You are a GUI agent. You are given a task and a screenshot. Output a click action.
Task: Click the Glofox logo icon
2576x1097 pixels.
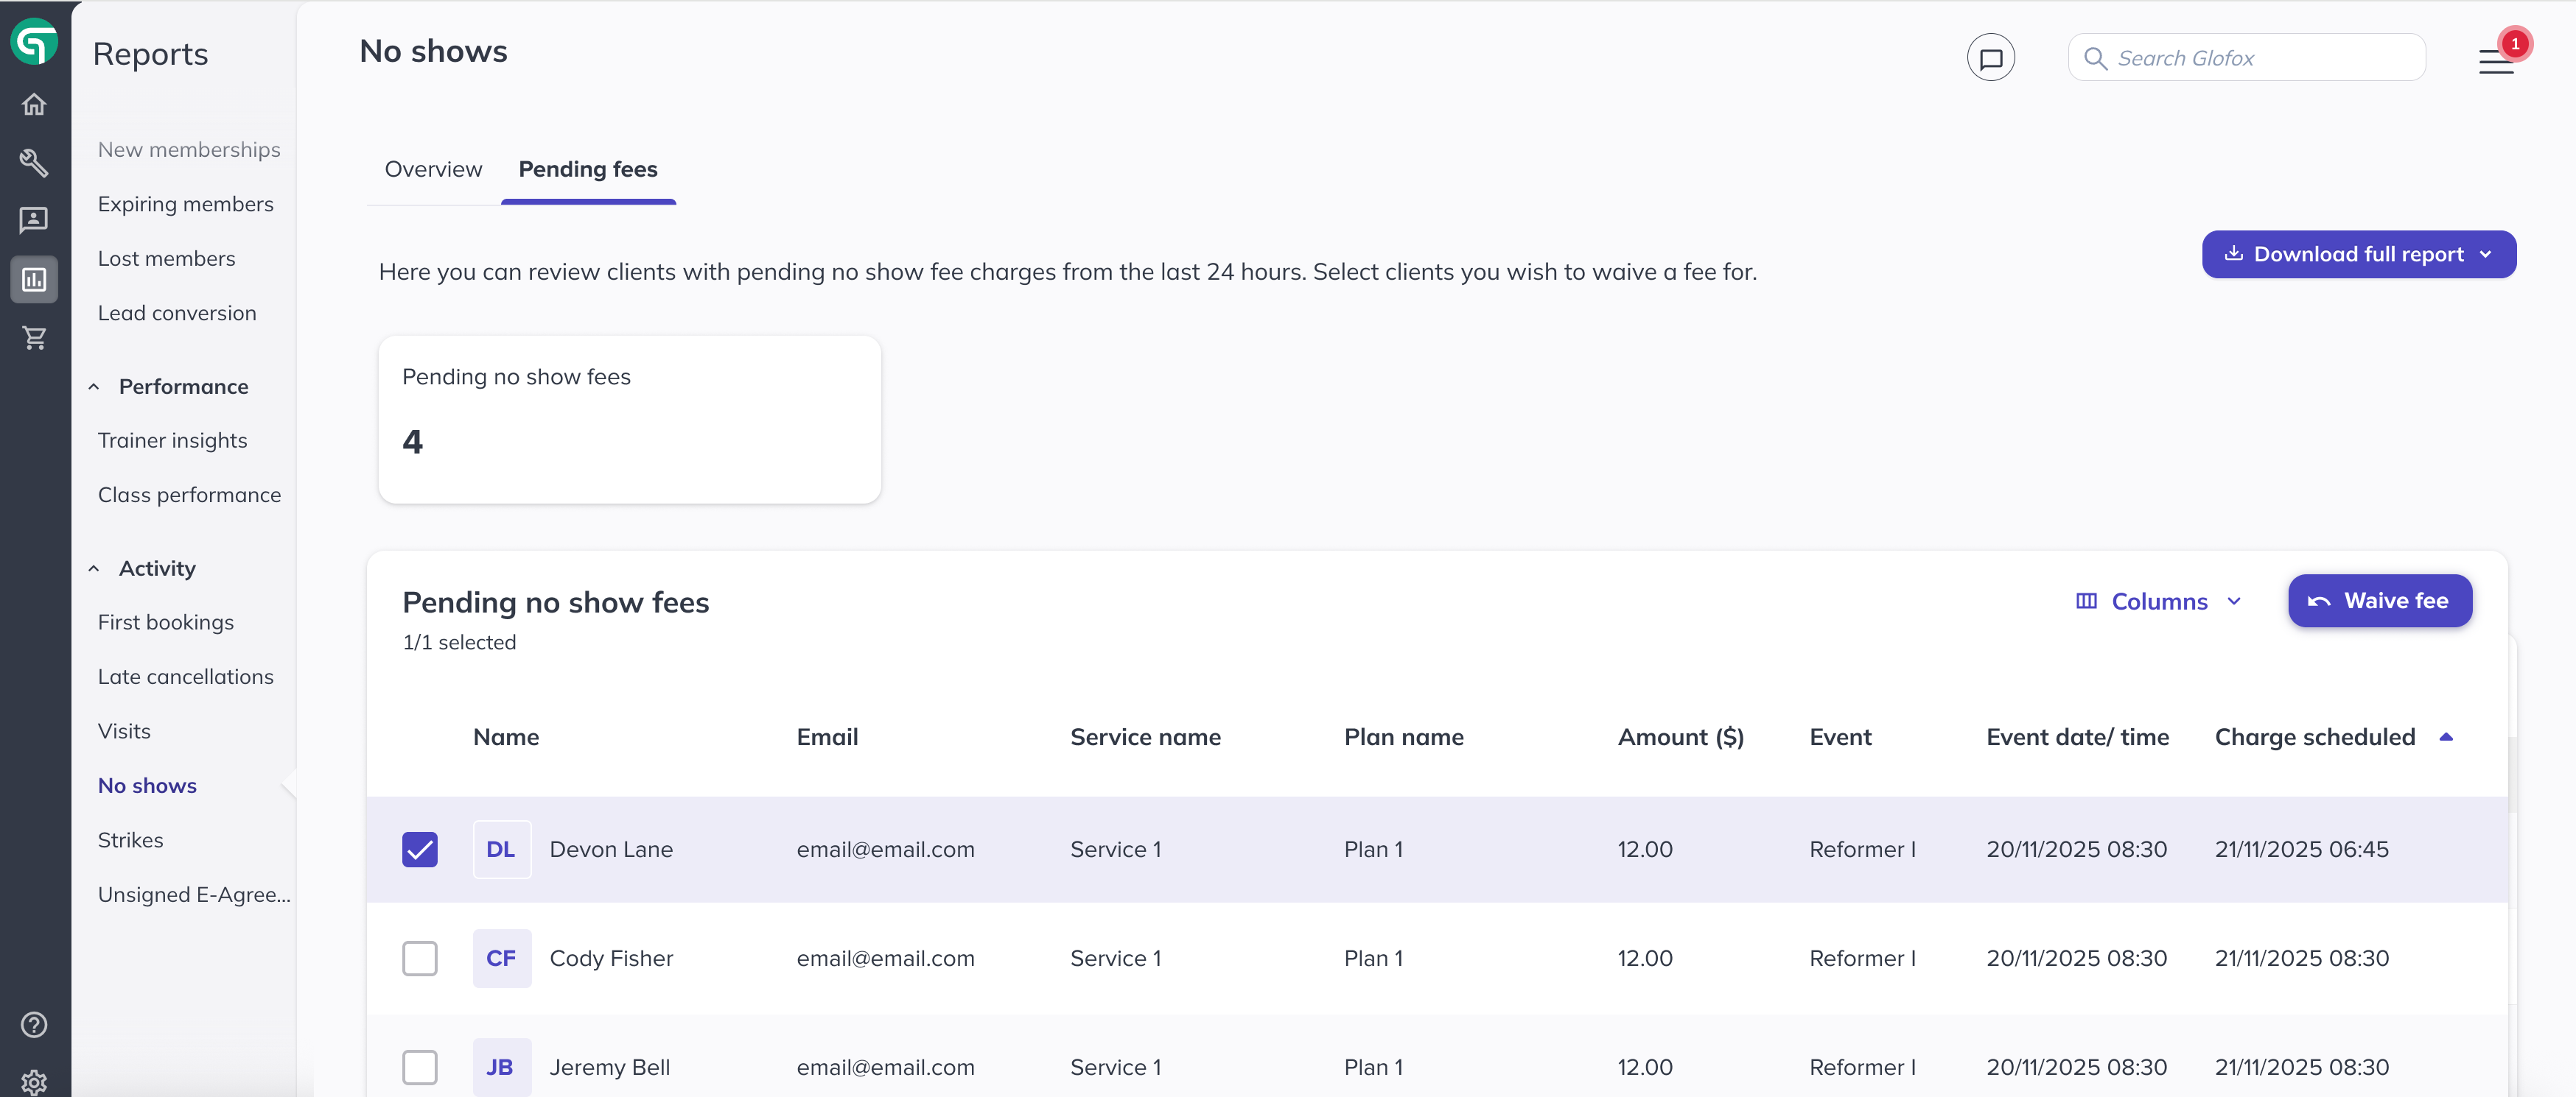(x=34, y=43)
